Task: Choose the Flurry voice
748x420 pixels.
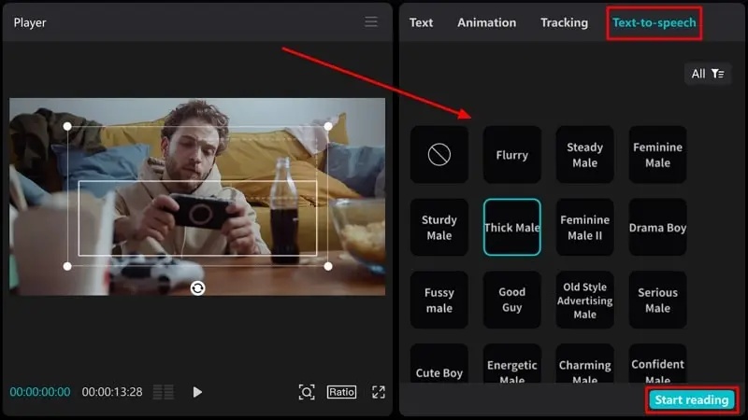Action: click(511, 155)
